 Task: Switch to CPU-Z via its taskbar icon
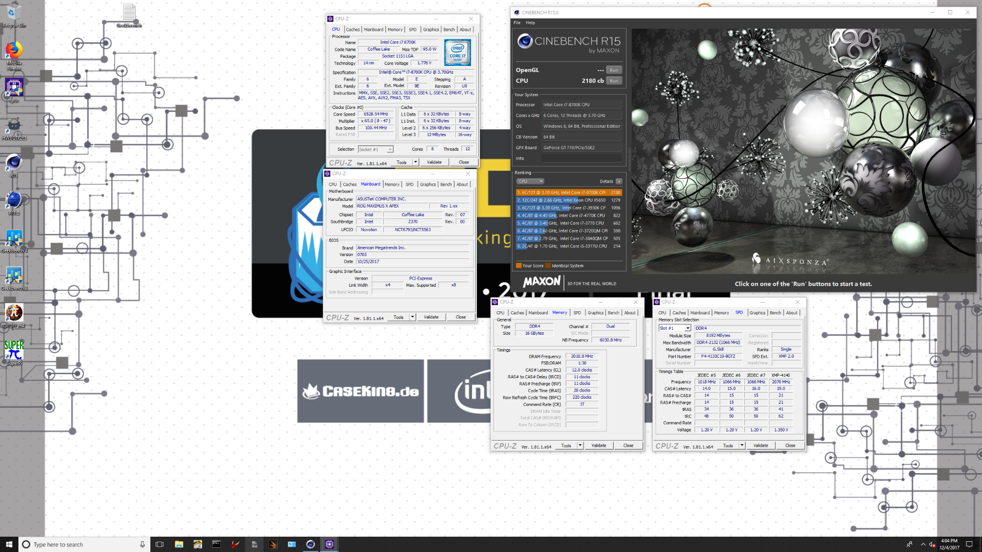329,544
